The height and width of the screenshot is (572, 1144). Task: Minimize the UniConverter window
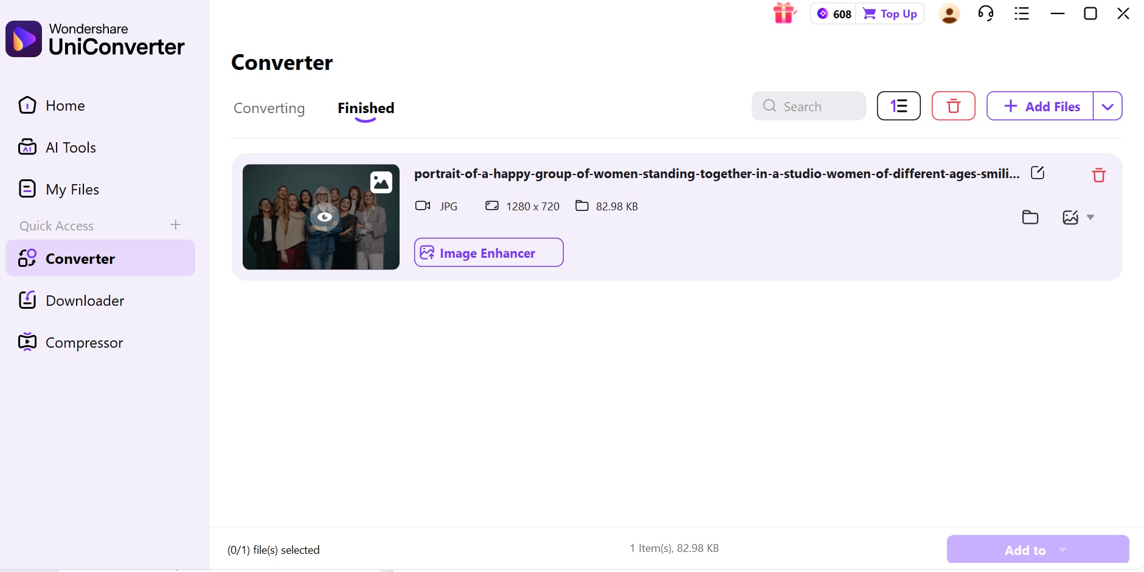point(1058,13)
